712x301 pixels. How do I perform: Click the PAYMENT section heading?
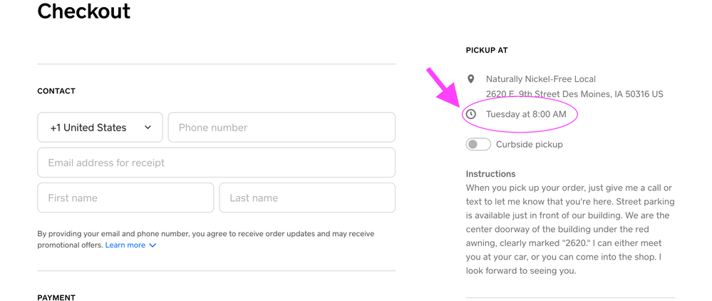[56, 297]
